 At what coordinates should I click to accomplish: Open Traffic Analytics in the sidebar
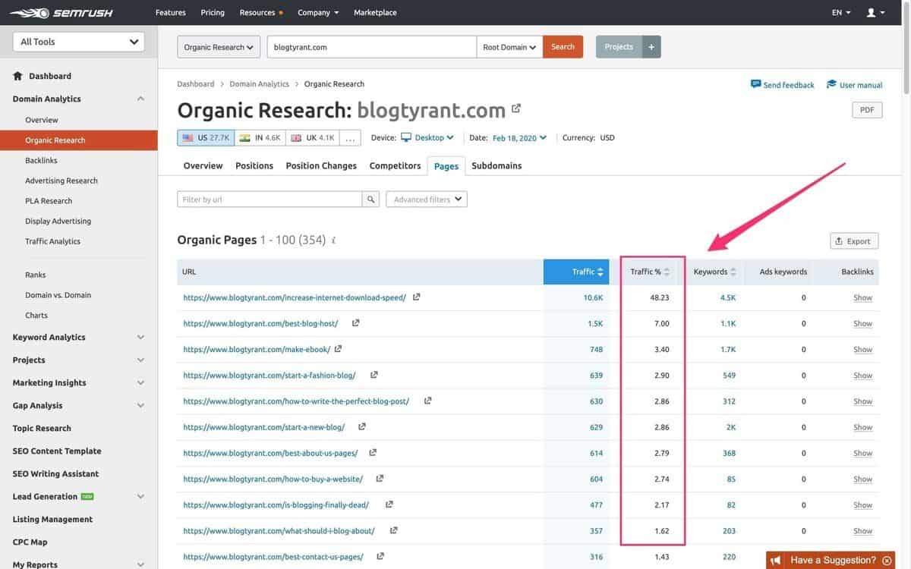click(x=52, y=241)
